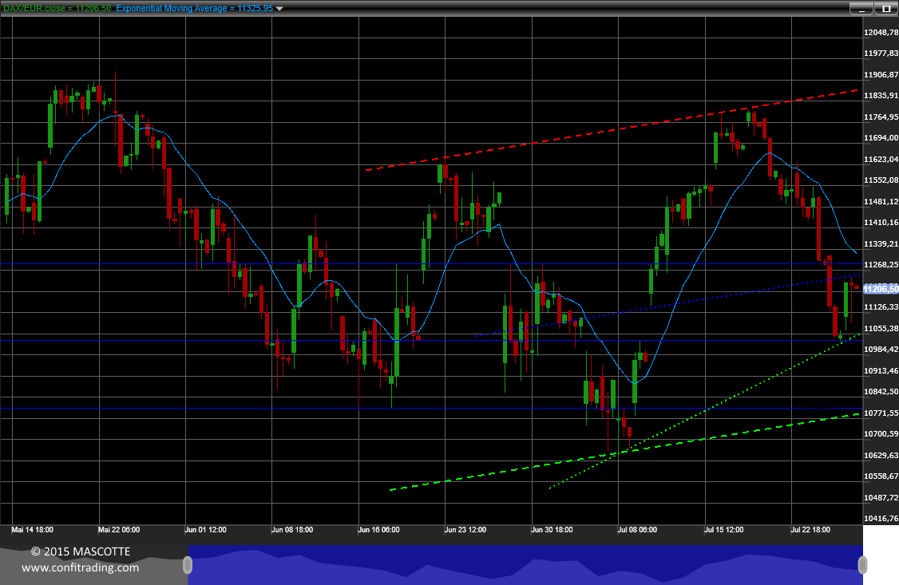Click the Mai 14 18:00 date label
The width and height of the screenshot is (899, 585).
tap(32, 530)
